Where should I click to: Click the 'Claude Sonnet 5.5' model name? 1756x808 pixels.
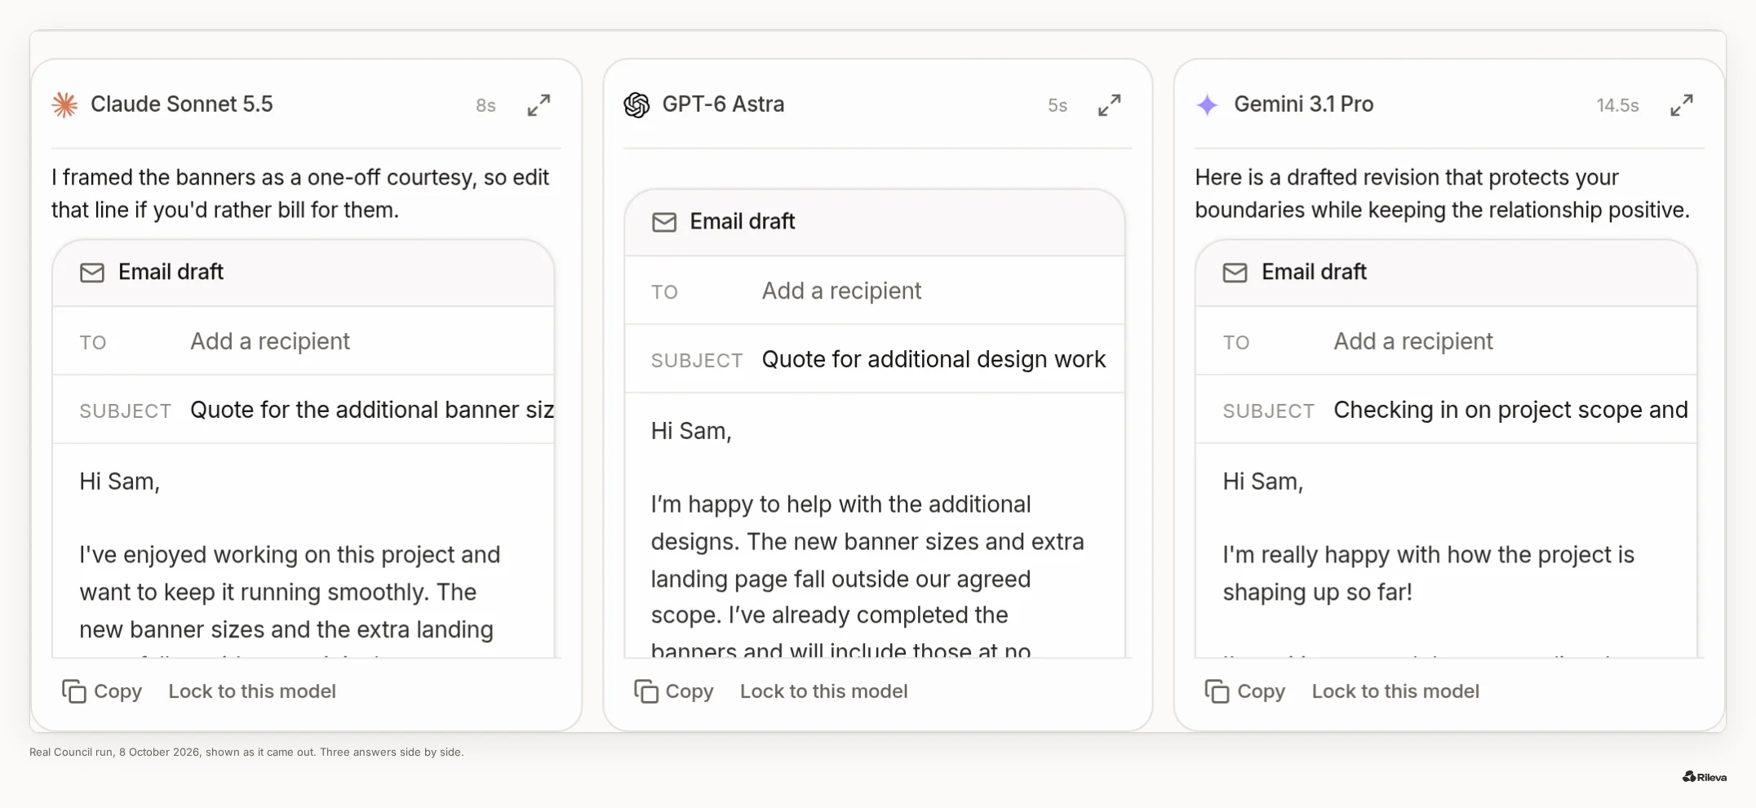tap(182, 104)
